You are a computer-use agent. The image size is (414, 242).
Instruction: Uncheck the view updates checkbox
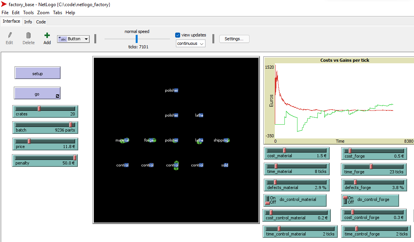(177, 35)
